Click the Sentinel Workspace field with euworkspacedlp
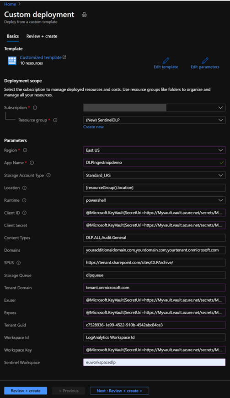The width and height of the screenshot is (230, 398). click(154, 362)
